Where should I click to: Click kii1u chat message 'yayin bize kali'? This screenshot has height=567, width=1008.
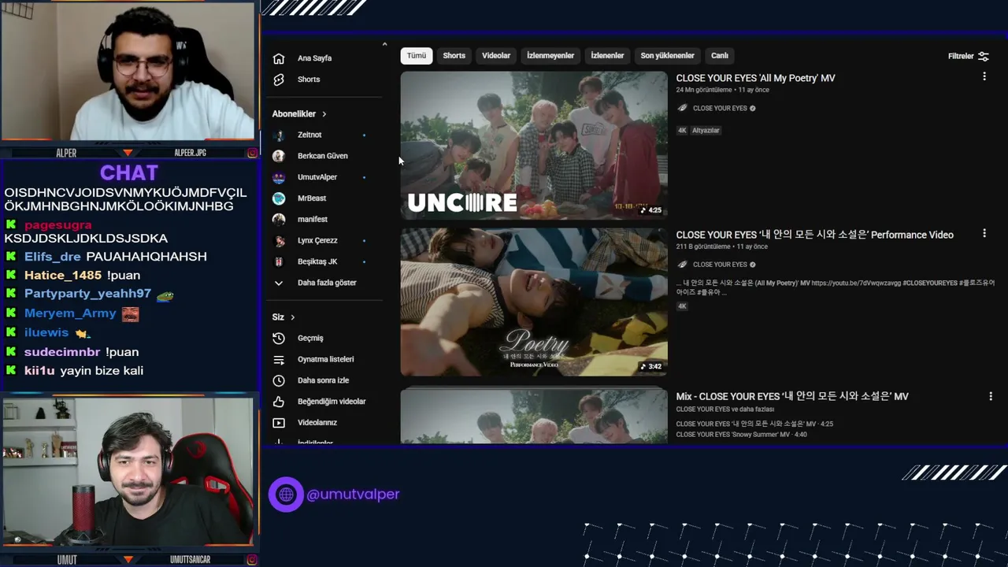point(102,371)
